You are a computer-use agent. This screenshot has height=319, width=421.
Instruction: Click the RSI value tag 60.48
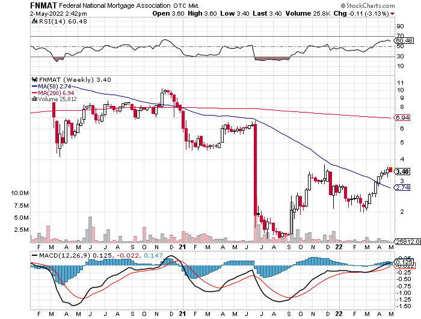coord(404,40)
